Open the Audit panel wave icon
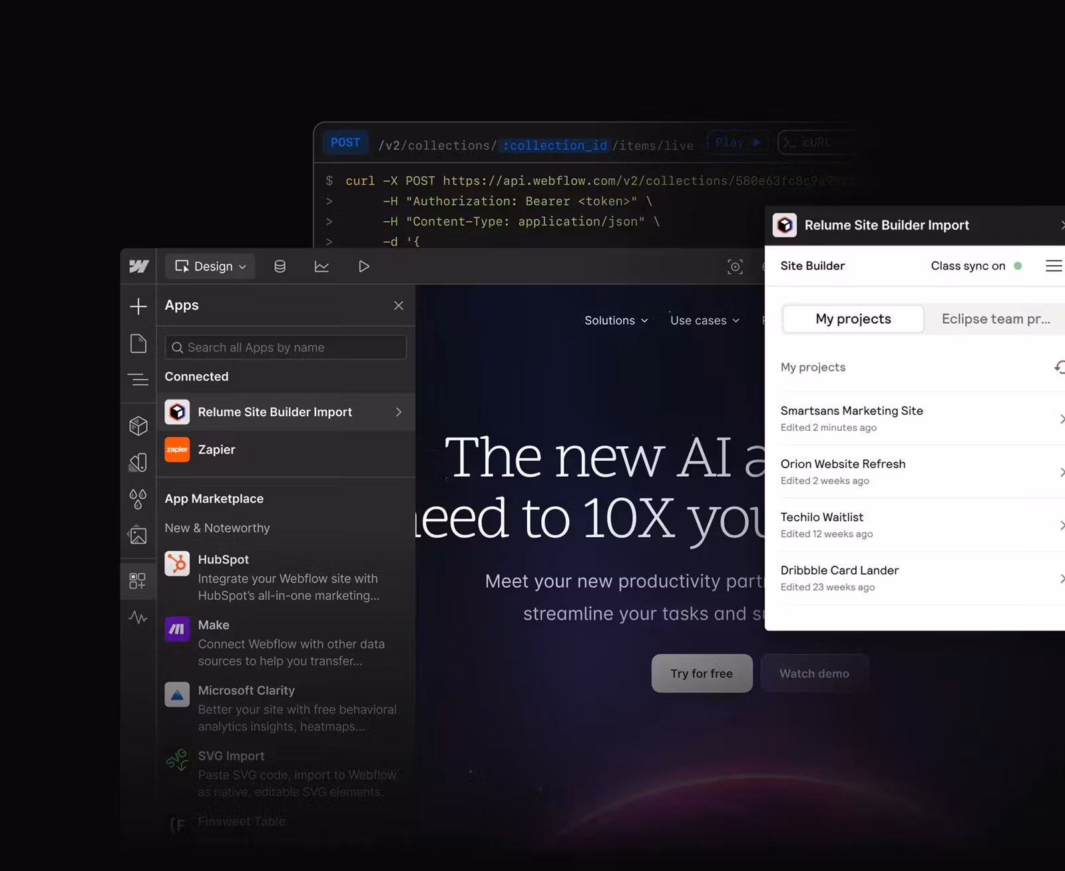This screenshot has width=1065, height=871. tap(138, 618)
